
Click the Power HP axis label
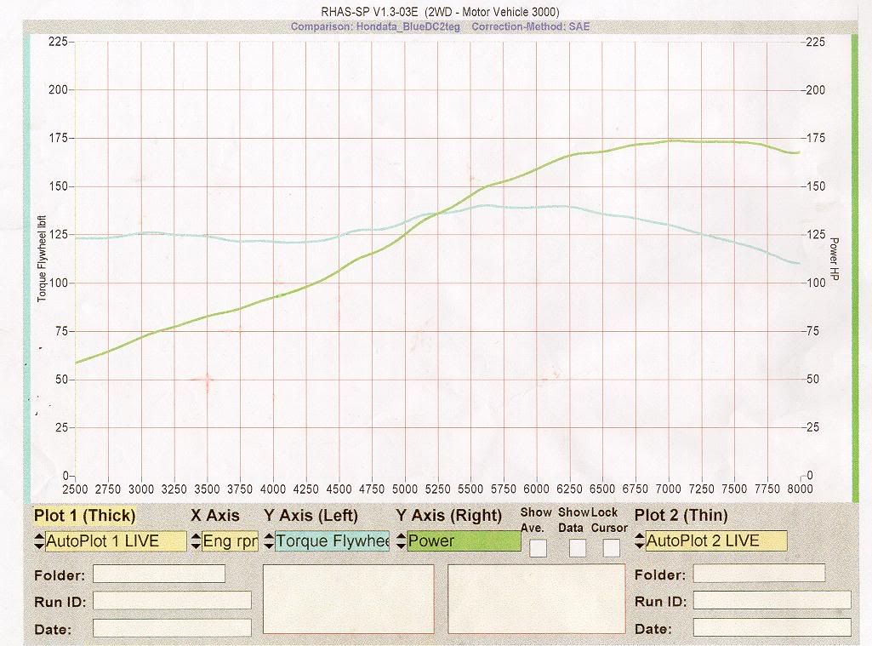tap(834, 259)
